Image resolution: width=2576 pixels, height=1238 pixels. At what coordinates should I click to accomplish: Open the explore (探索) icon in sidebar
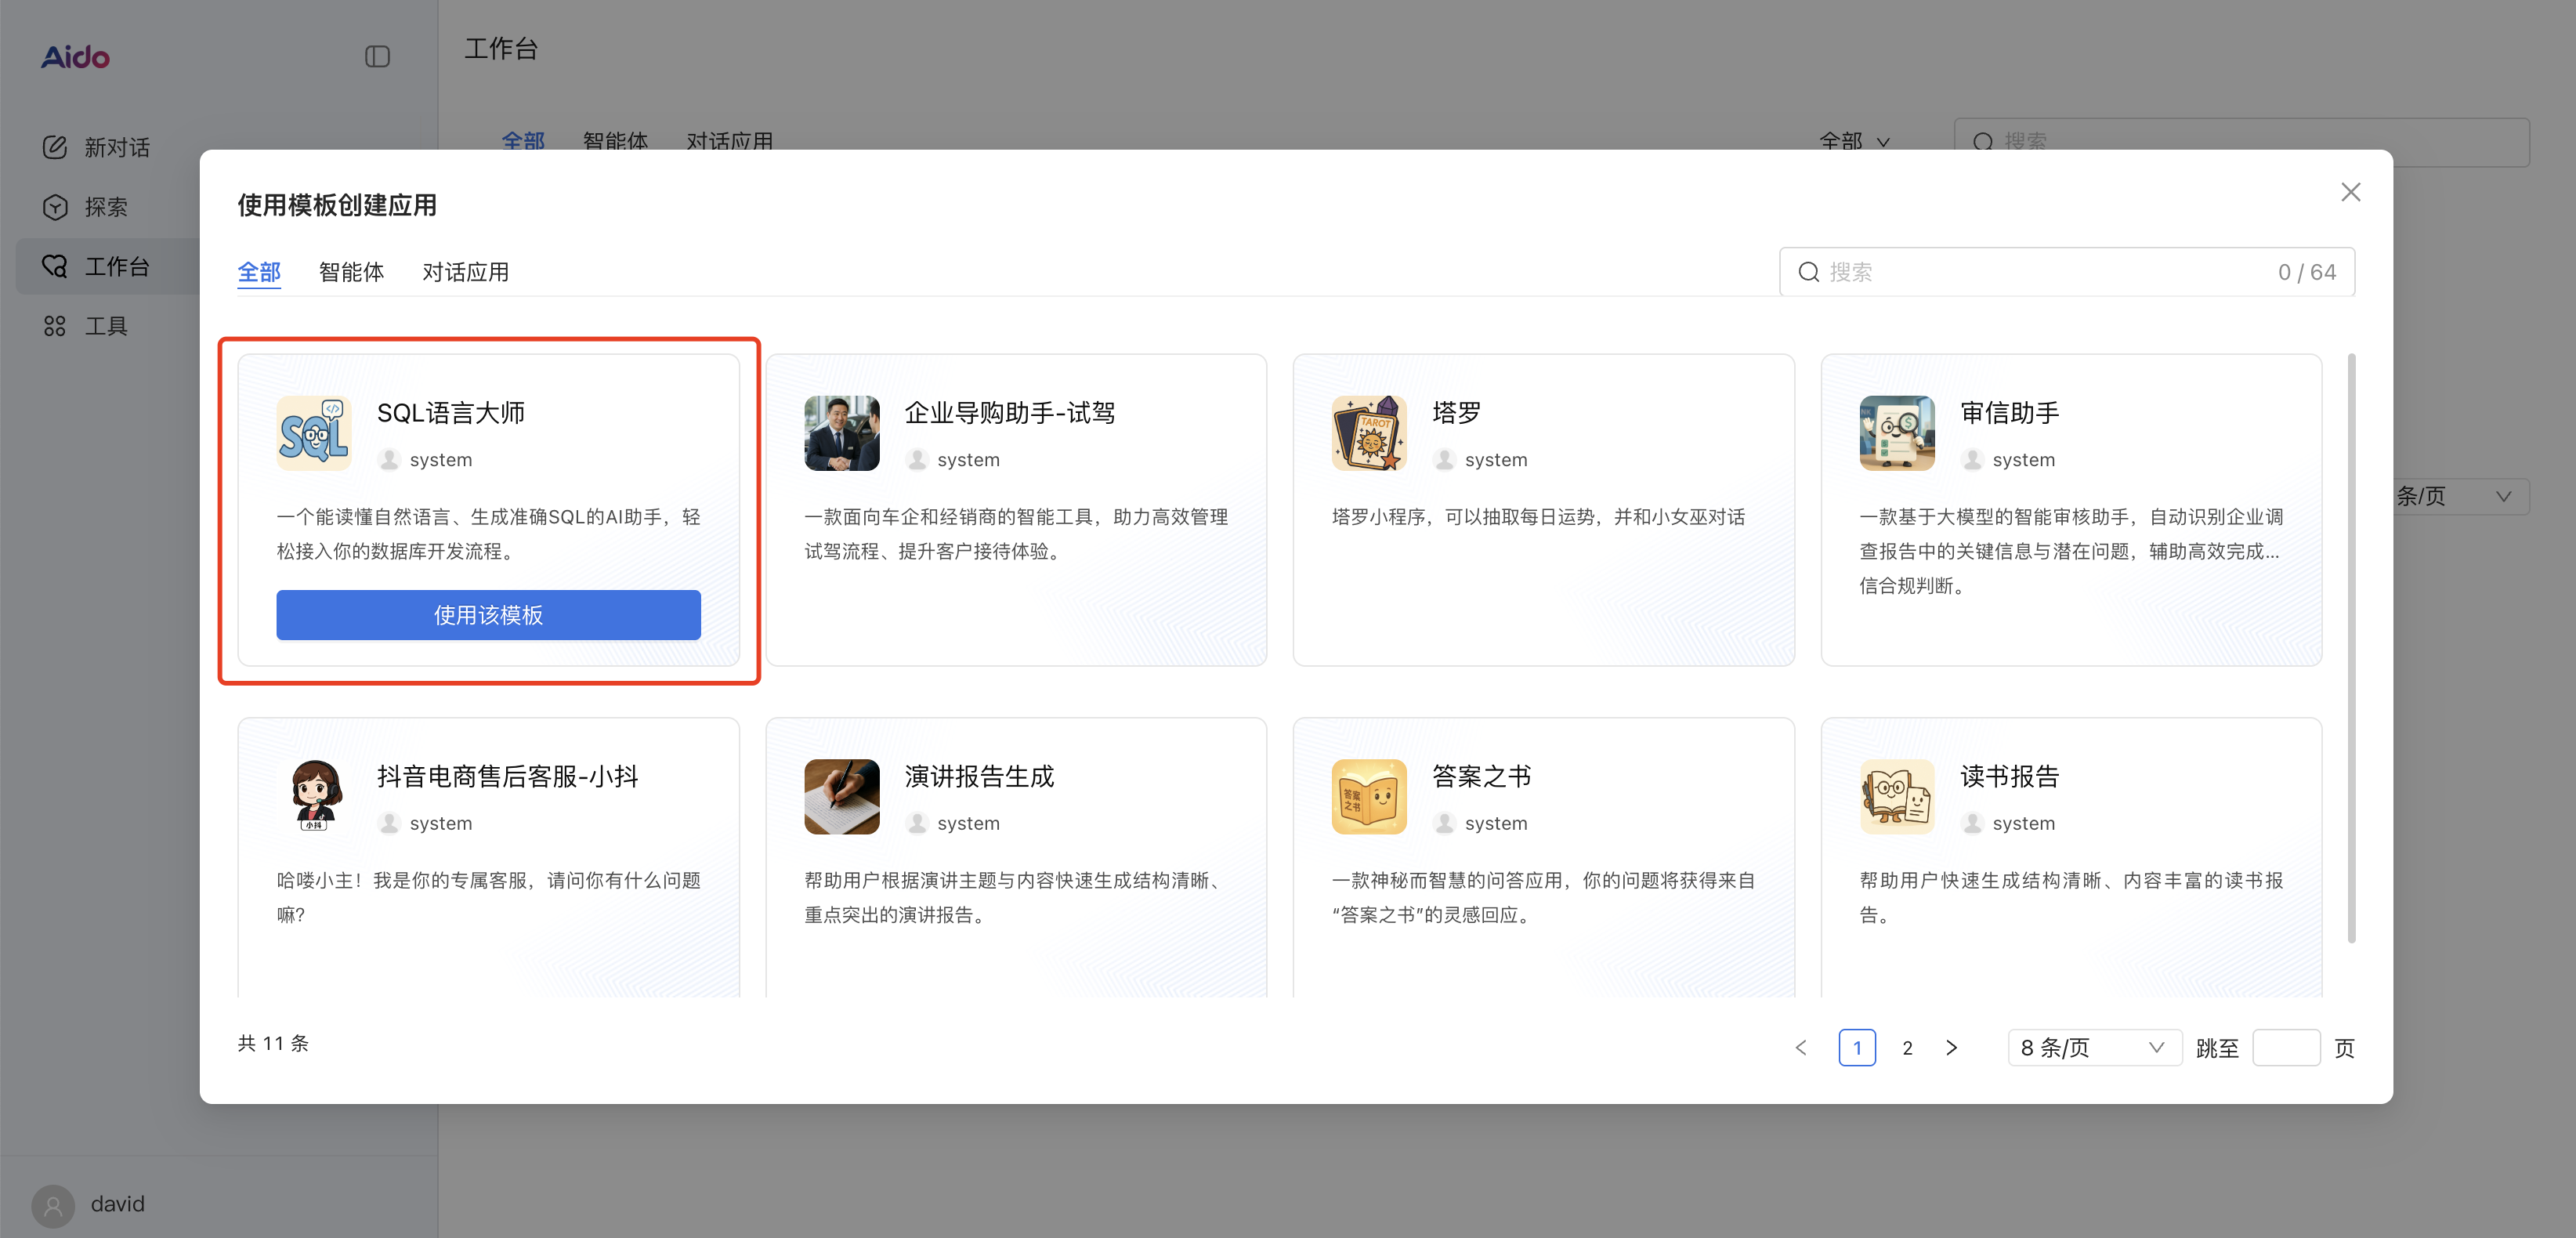(55, 207)
